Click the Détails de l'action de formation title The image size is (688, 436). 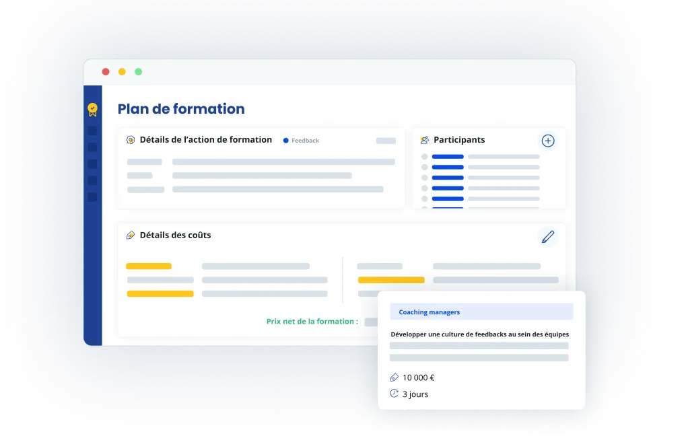click(206, 139)
